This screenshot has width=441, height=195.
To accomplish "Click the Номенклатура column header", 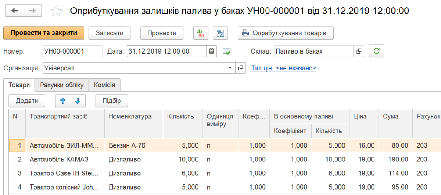I will point(134,124).
